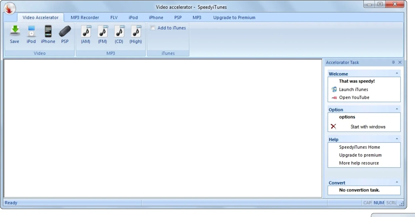415x217 pixels.
Task: Click the iTunes group label in ribbon
Action: coord(168,53)
